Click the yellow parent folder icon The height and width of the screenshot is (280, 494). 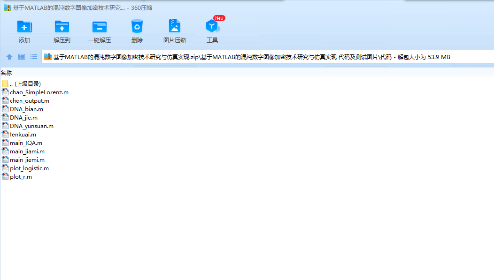(x=5, y=83)
